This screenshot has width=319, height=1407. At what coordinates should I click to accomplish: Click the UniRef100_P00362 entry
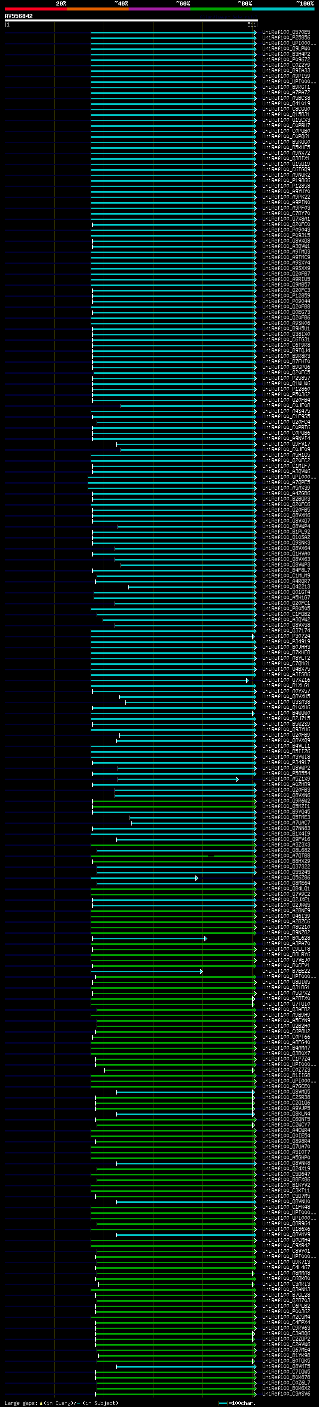(x=286, y=1311)
